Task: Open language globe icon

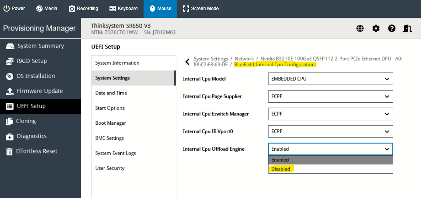Action: click(360, 28)
